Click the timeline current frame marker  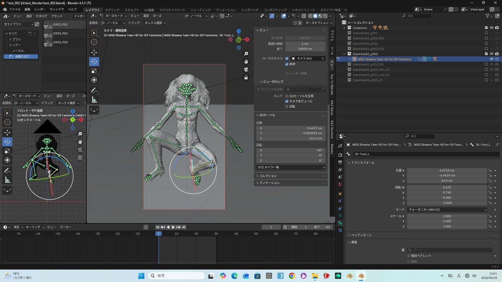pos(159,234)
